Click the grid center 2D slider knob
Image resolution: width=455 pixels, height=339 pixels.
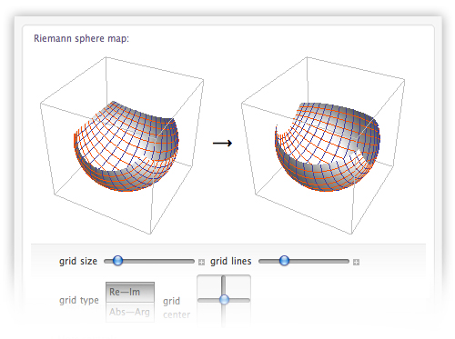pos(224,300)
